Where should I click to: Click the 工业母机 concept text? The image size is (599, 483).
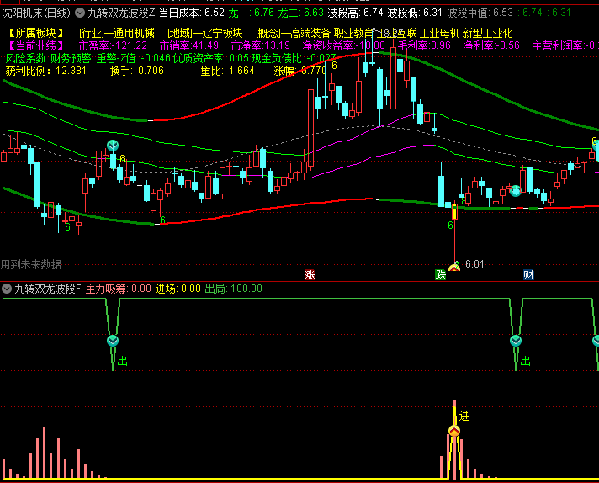439,34
